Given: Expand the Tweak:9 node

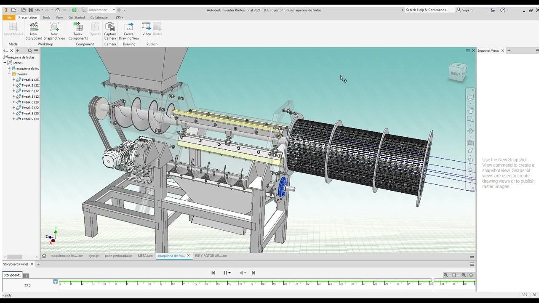Looking at the screenshot, I should 14,119.
